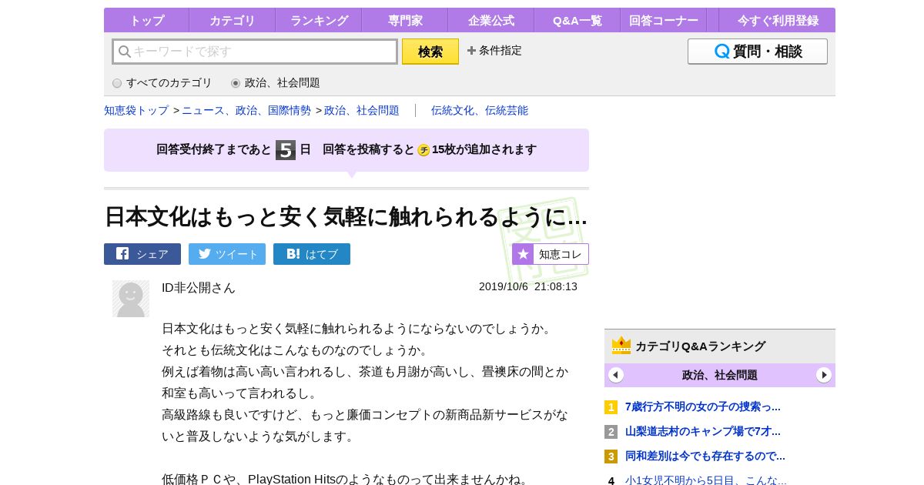Open the 伝統文化、伝統芸能 category link
The width and height of the screenshot is (924, 485).
(480, 110)
